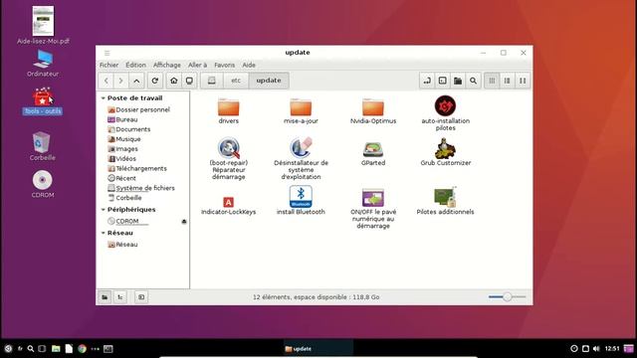Click the Computer toolbar icon

pos(189,81)
